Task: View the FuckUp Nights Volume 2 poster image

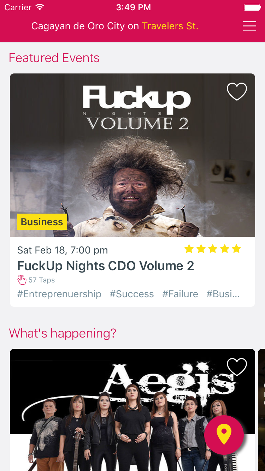Action: 132,155
